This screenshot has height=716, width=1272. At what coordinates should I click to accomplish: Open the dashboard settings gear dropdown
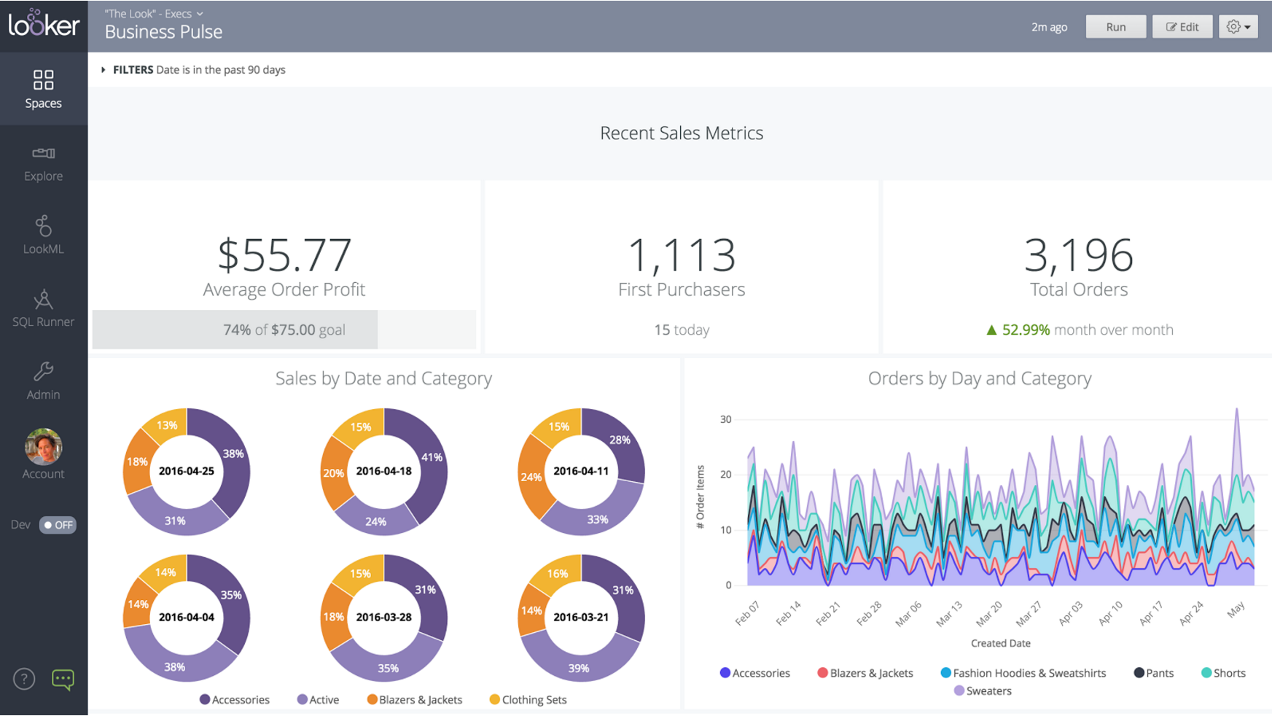pos(1238,26)
